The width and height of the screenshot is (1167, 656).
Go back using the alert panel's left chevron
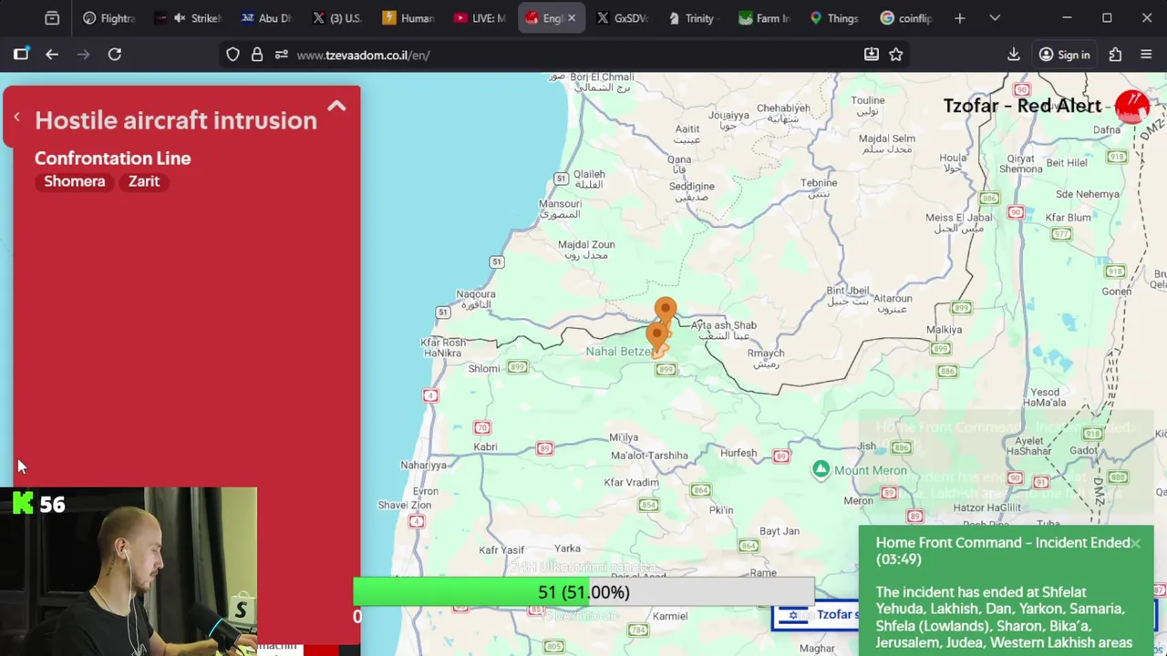(x=16, y=118)
